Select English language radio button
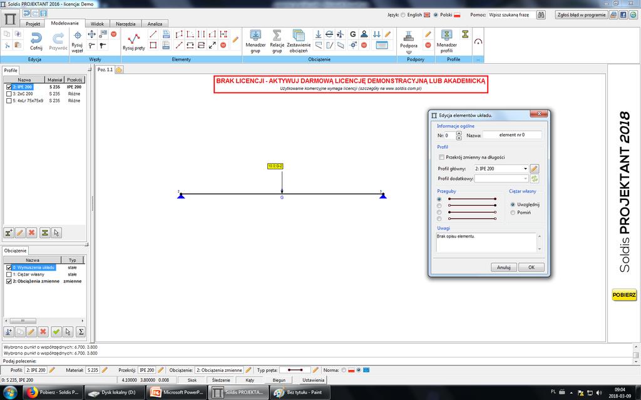Image resolution: width=641 pixels, height=400 pixels. pyautogui.click(x=403, y=15)
